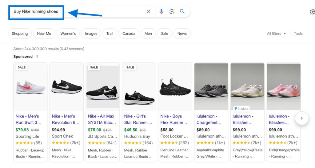Viewport: 315px width, 168px height.
Task: Select the Canada filter chip
Action: pos(129,34)
